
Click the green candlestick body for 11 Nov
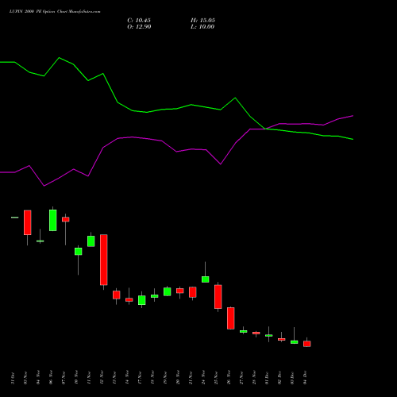[91, 241]
